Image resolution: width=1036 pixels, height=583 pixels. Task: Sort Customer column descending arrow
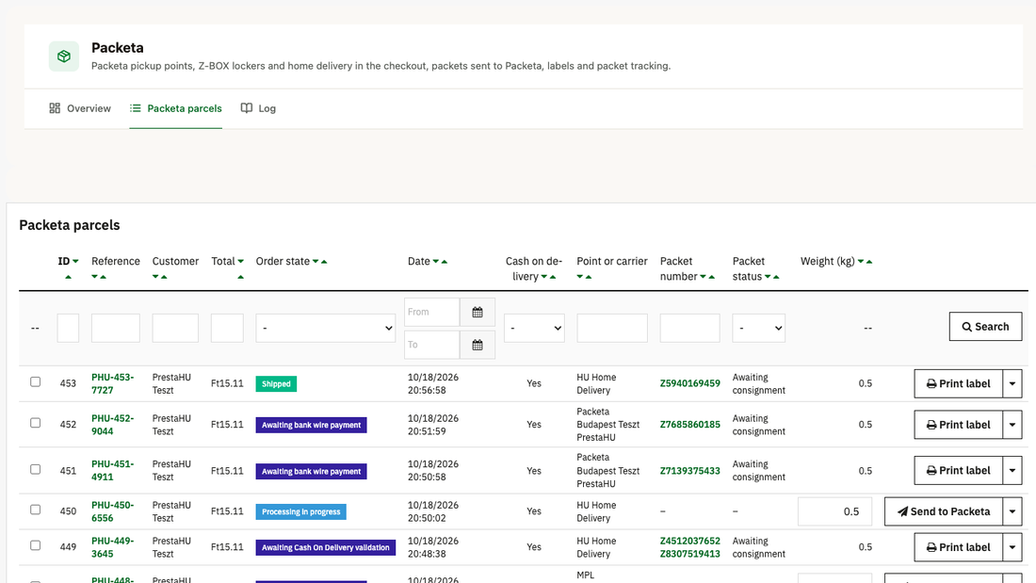[155, 277]
